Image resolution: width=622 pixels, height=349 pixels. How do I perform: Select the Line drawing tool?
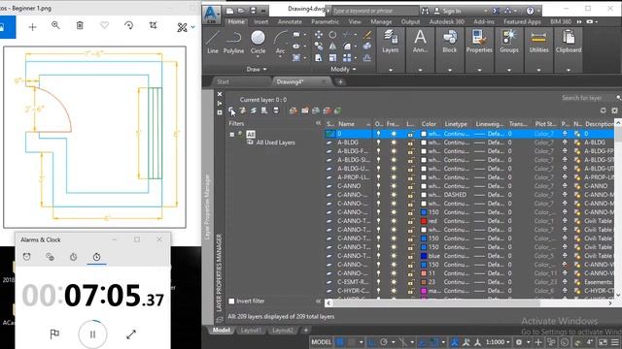coord(213,42)
